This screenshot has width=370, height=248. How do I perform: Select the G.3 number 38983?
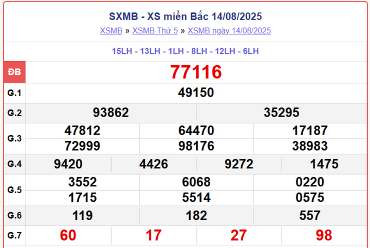click(310, 146)
